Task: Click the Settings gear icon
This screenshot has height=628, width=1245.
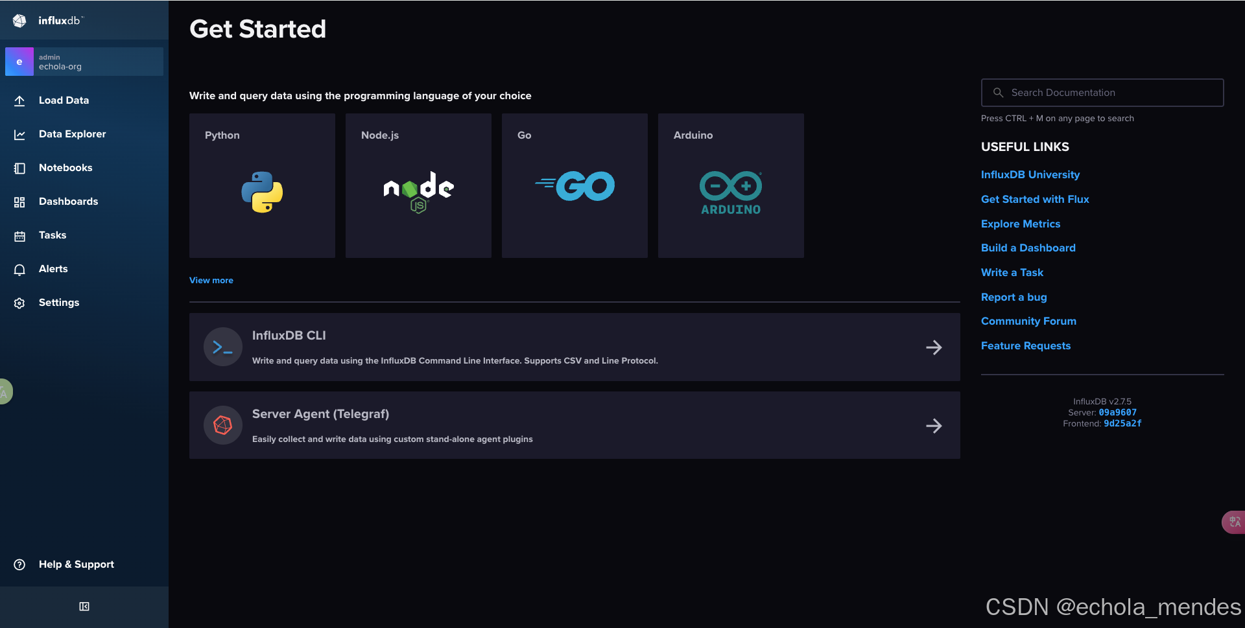Action: tap(19, 303)
